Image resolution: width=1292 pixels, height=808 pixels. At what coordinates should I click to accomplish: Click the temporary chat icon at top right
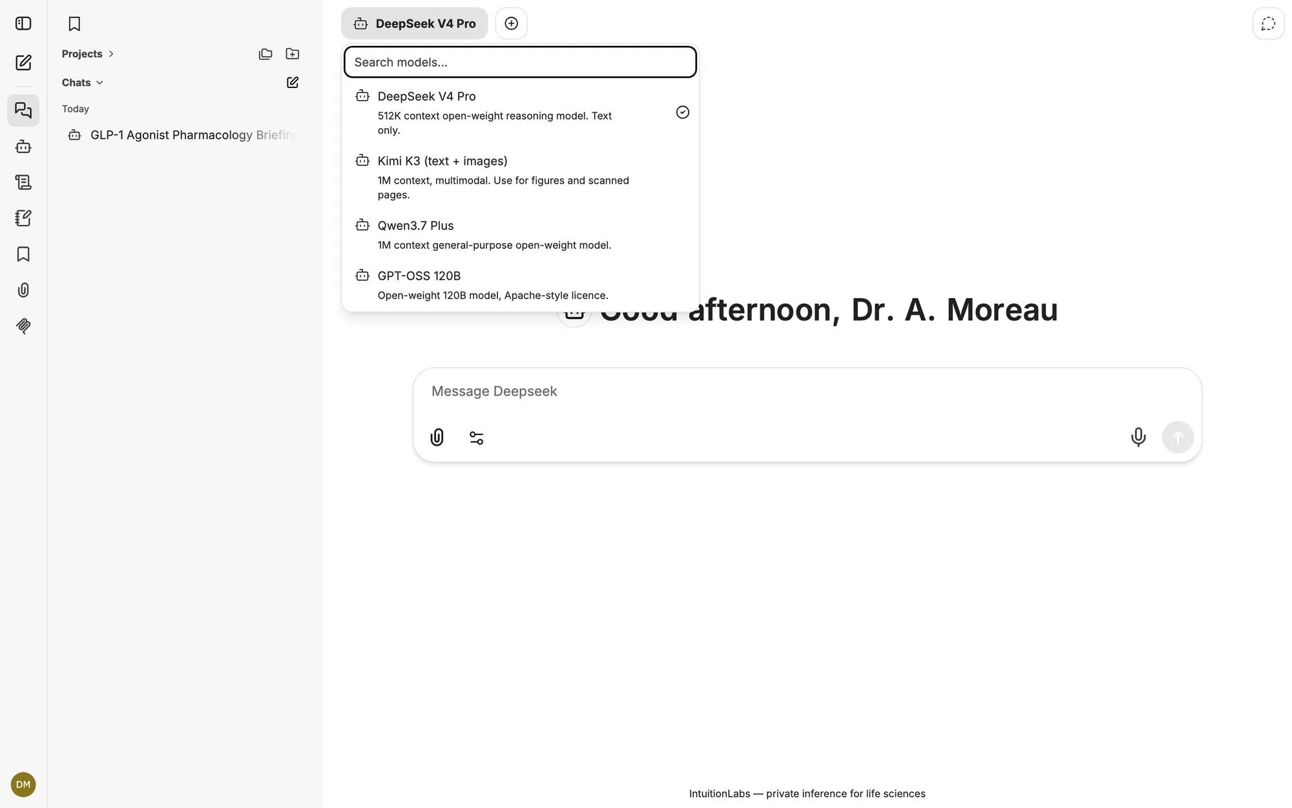[x=1268, y=24]
